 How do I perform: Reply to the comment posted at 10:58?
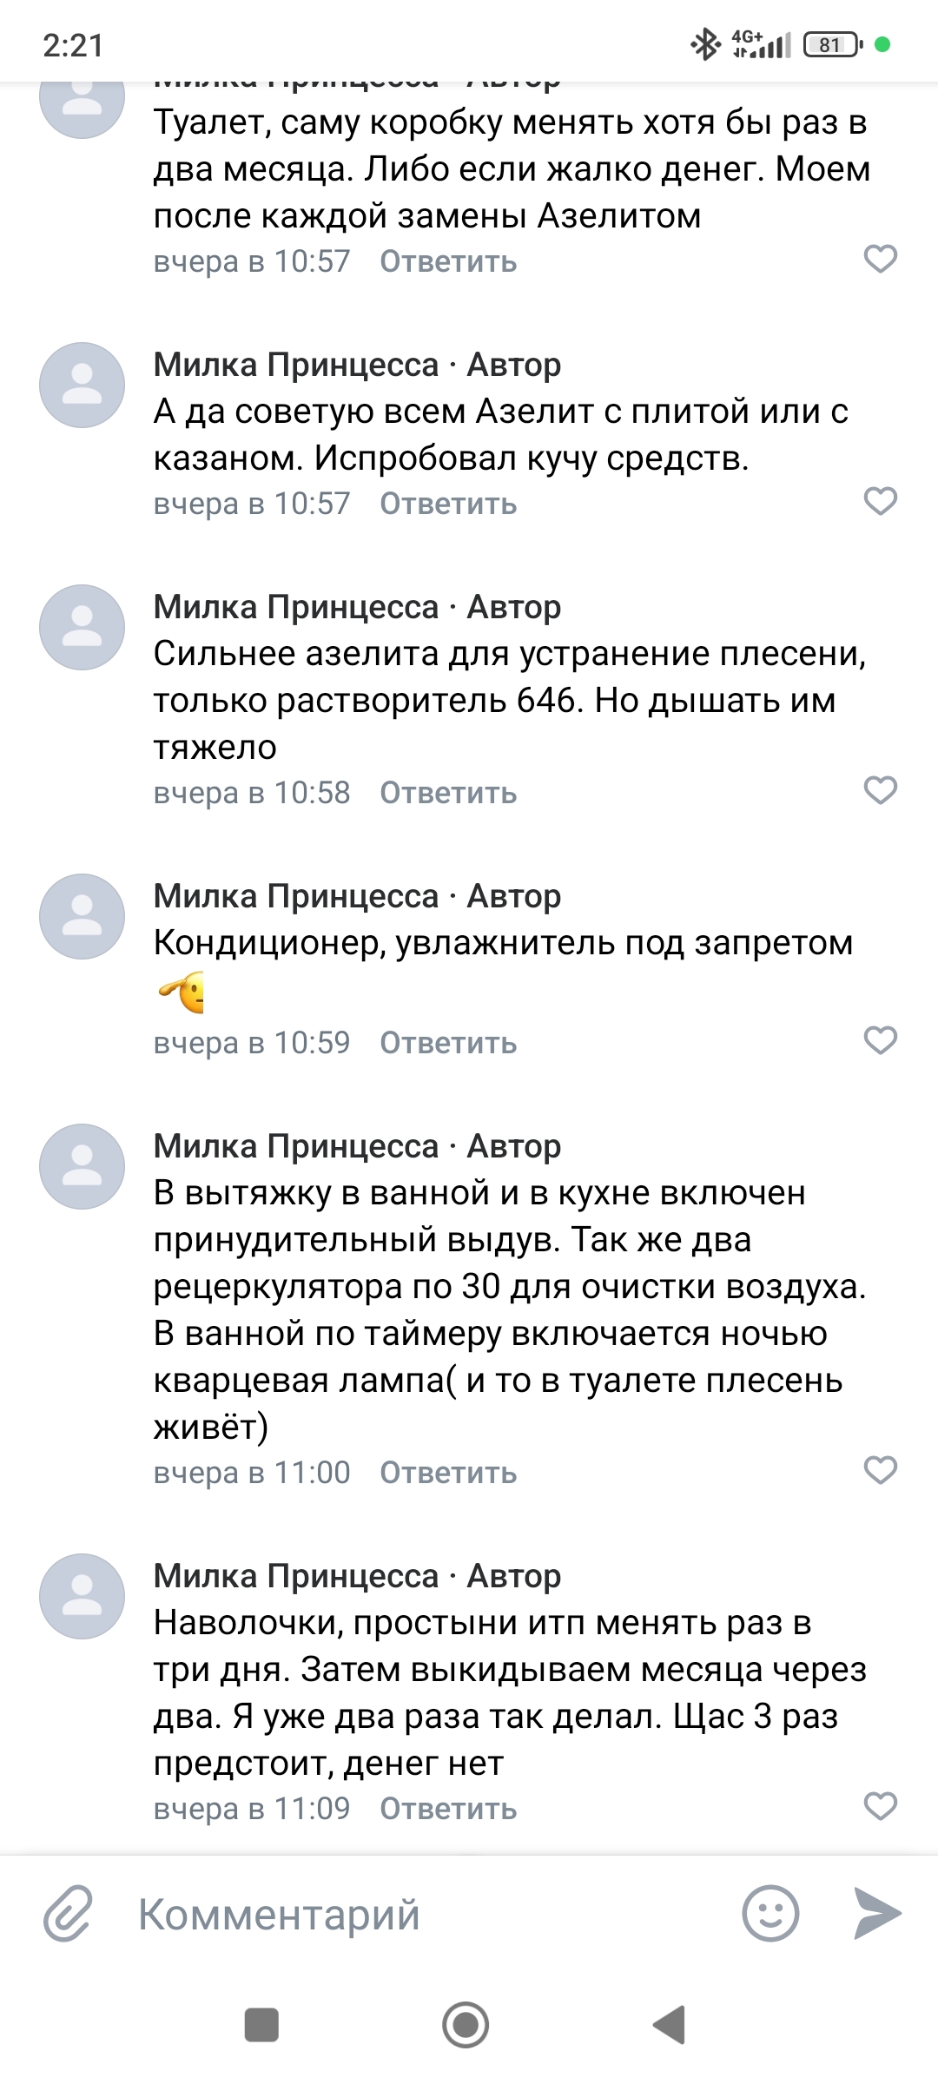448,793
